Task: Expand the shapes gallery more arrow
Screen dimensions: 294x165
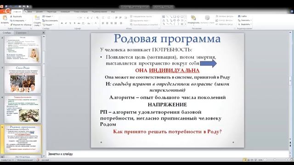Action: pos(186,24)
